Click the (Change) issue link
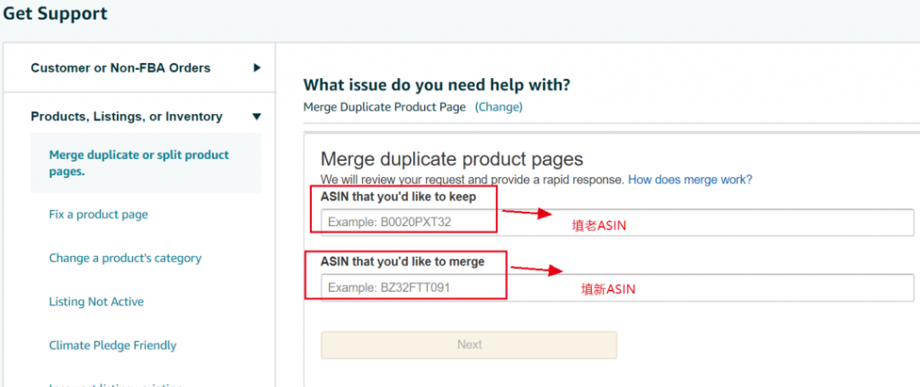This screenshot has height=387, width=920. (x=499, y=107)
